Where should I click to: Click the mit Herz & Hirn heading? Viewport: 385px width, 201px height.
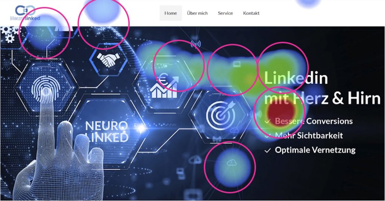point(322,98)
